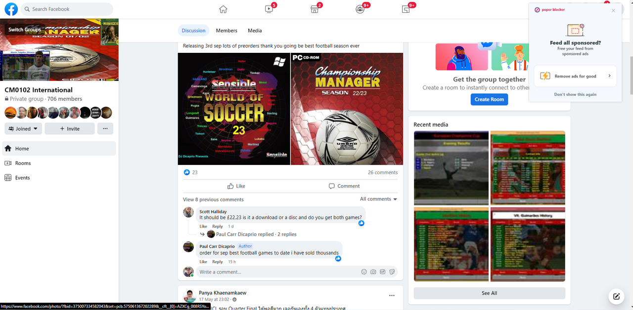Click the Create Room button
This screenshot has height=310, width=633.
coord(489,99)
